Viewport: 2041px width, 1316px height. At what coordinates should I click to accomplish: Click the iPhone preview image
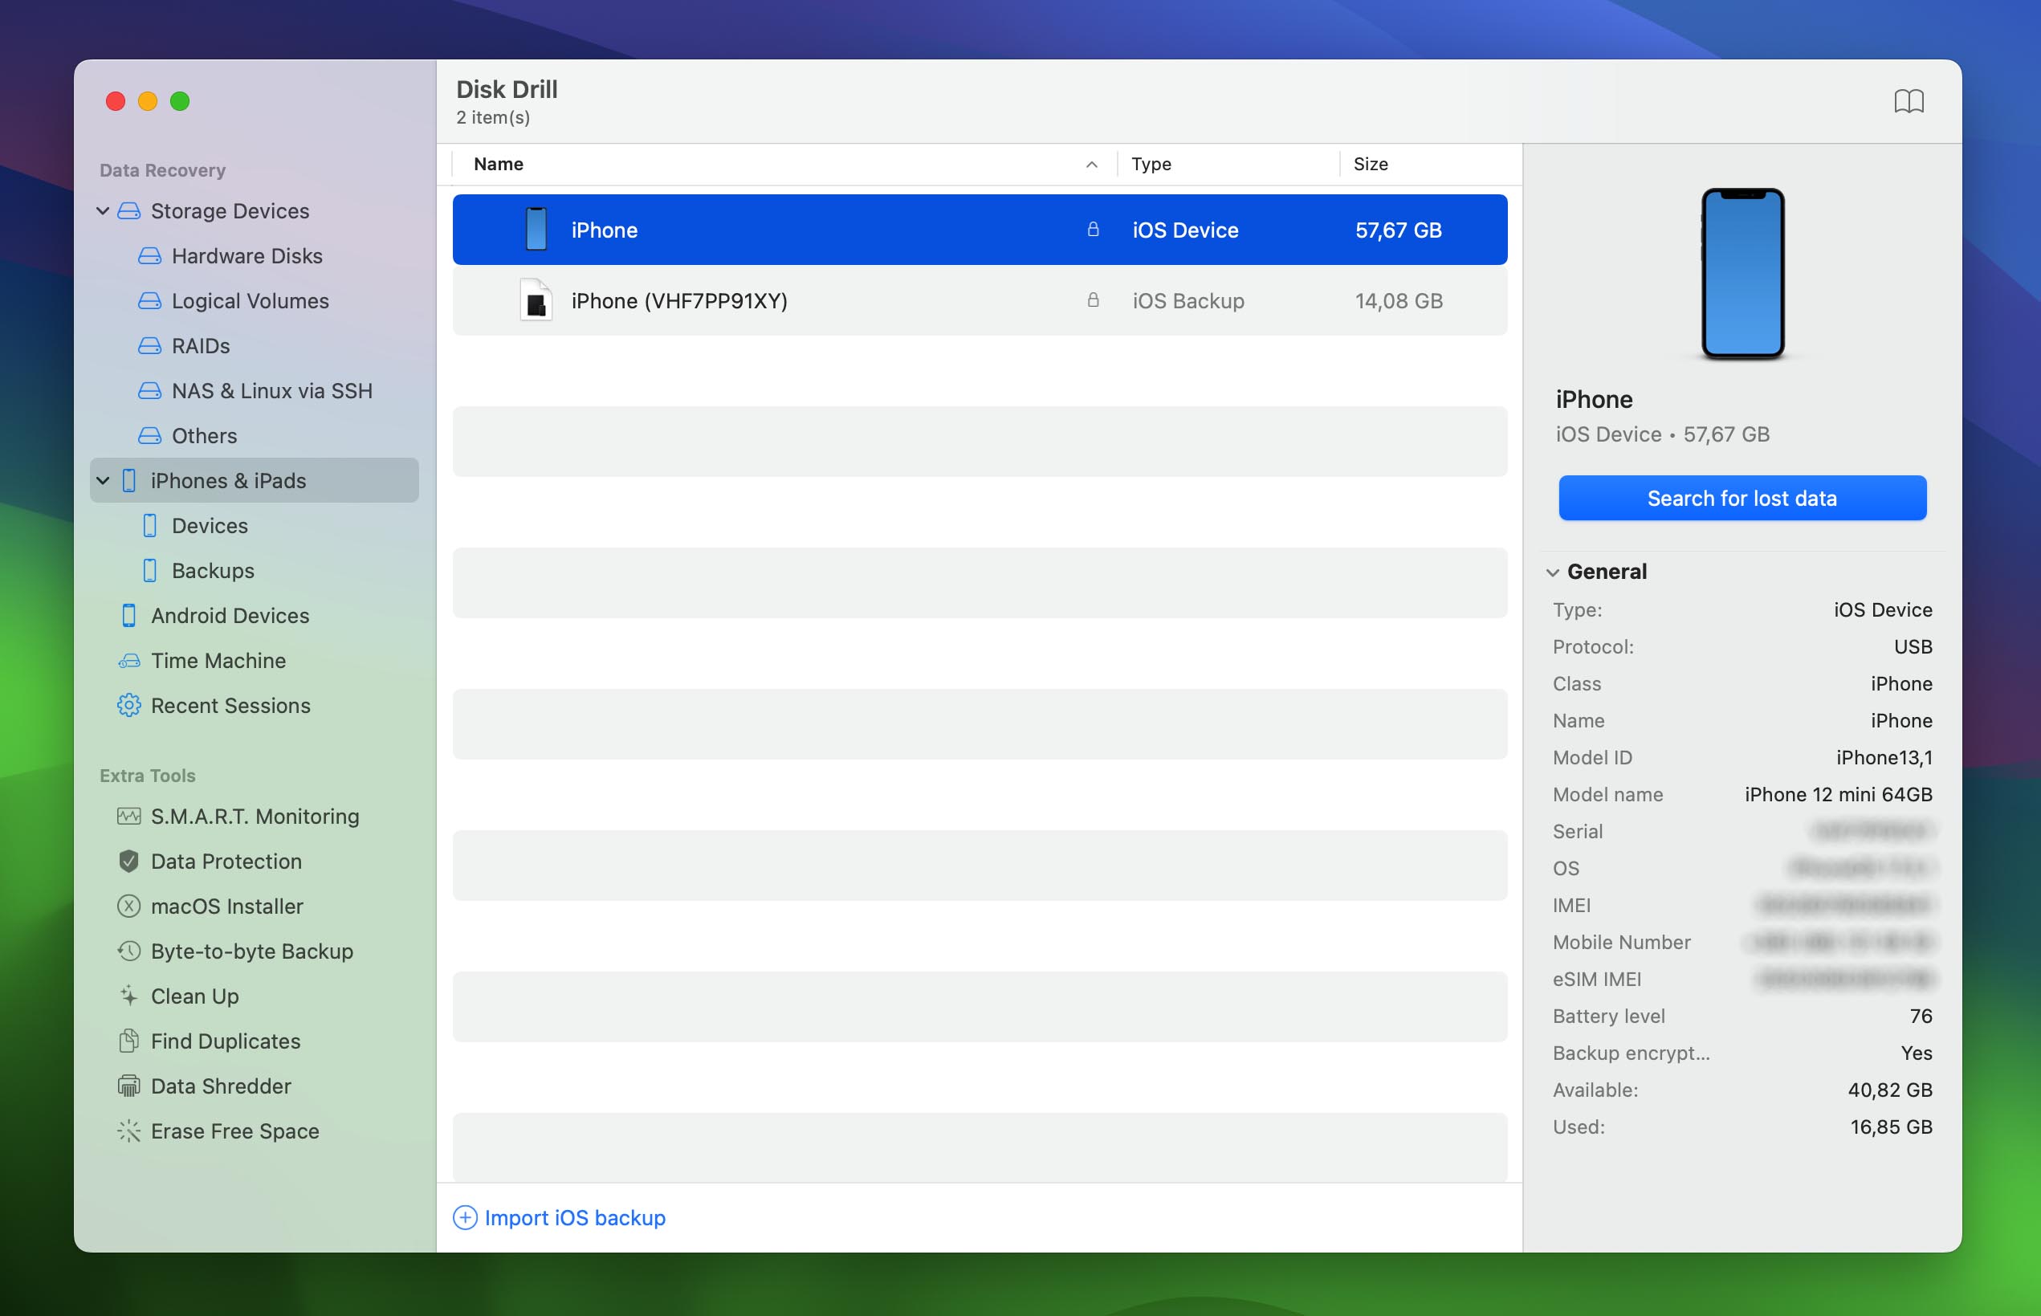1742,274
